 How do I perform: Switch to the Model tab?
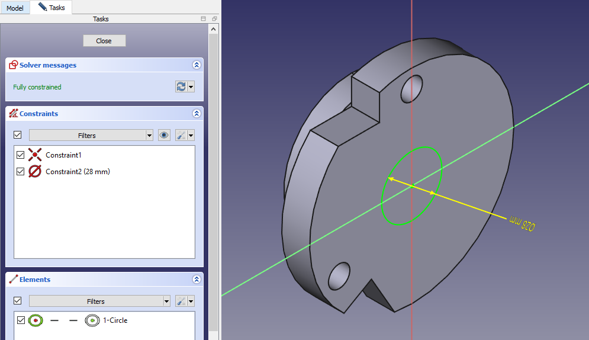tap(15, 8)
